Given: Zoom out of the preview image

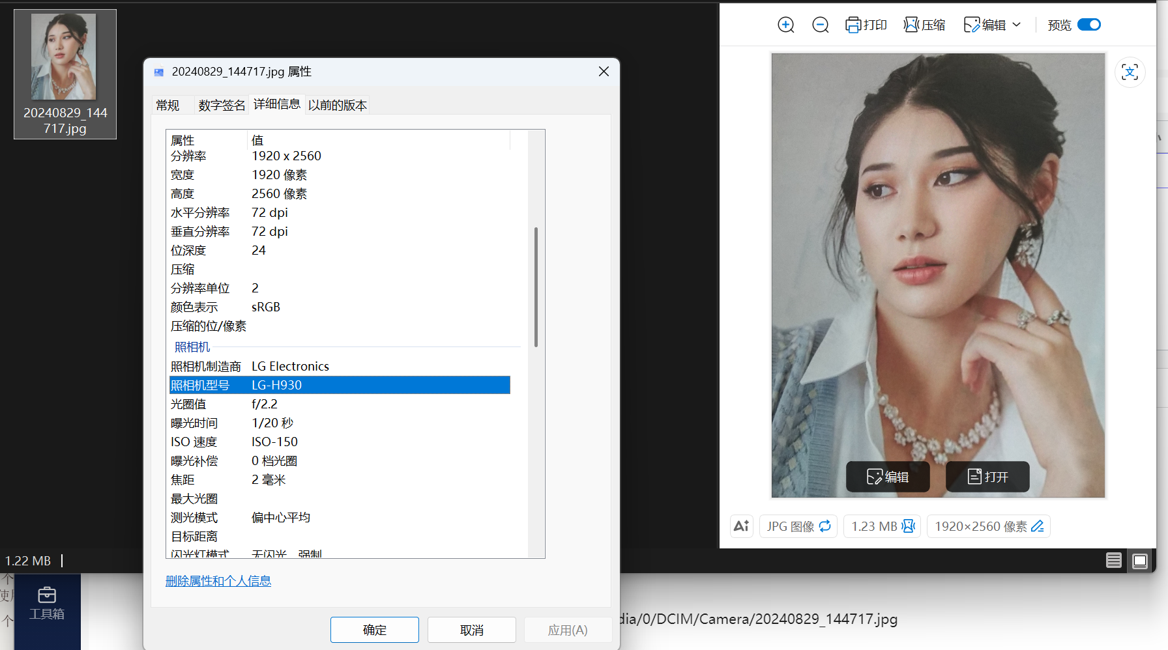Looking at the screenshot, I should 821,25.
